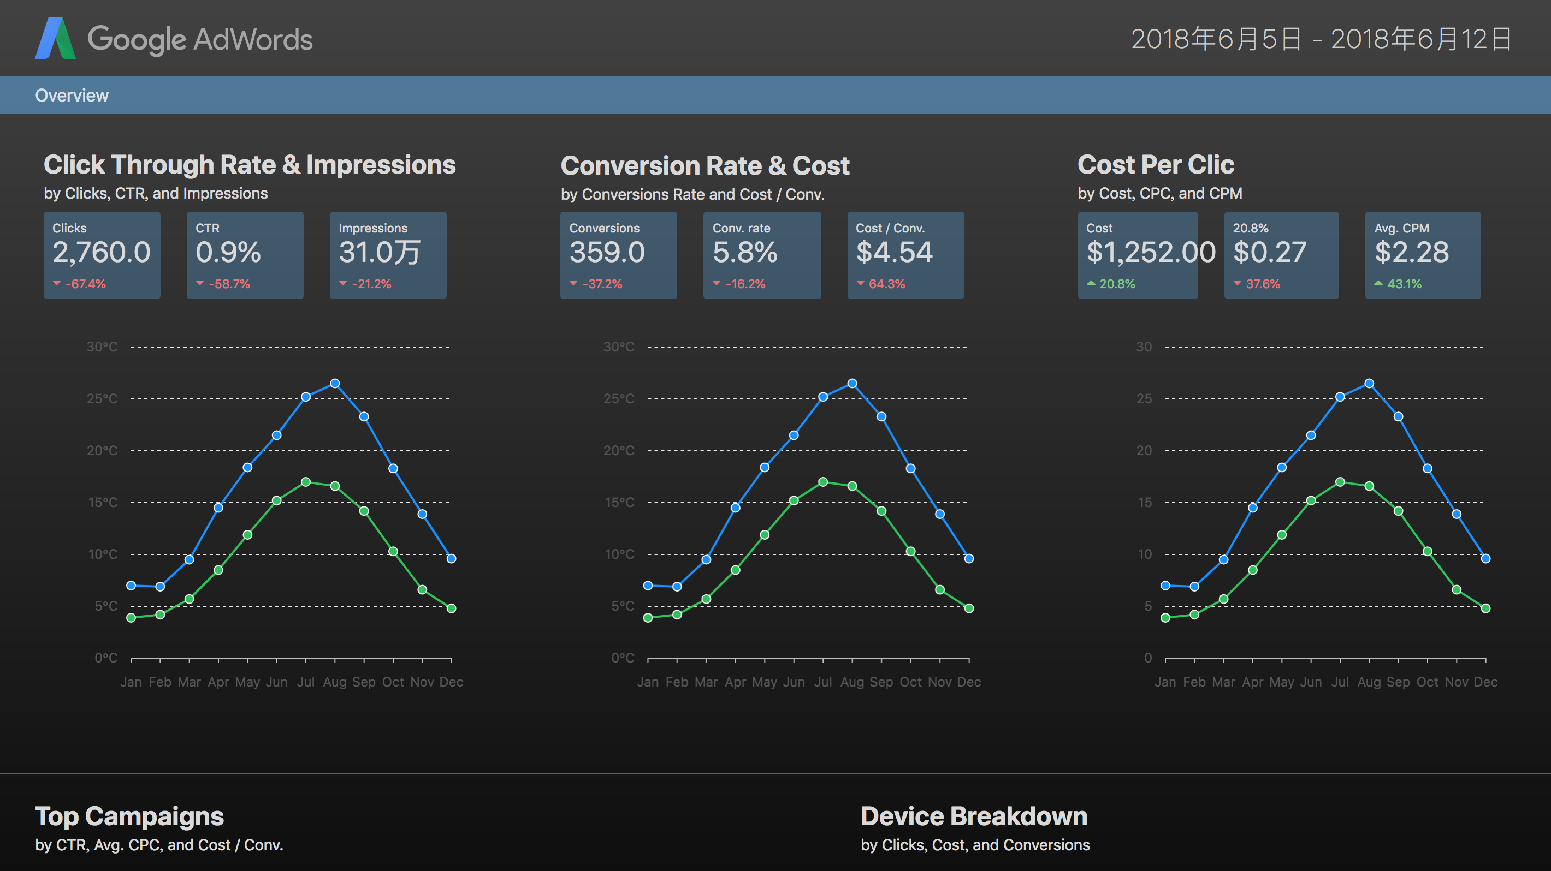The height and width of the screenshot is (871, 1551).
Task: Click the Clicks 2,760.0 scorecard
Action: coord(102,255)
